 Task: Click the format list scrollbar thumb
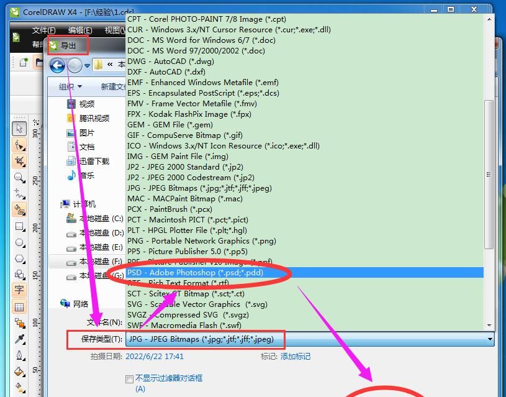(489, 175)
